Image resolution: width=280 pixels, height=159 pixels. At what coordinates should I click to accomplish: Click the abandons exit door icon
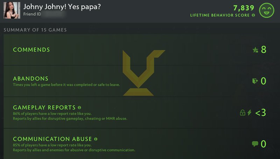pyautogui.click(x=255, y=81)
